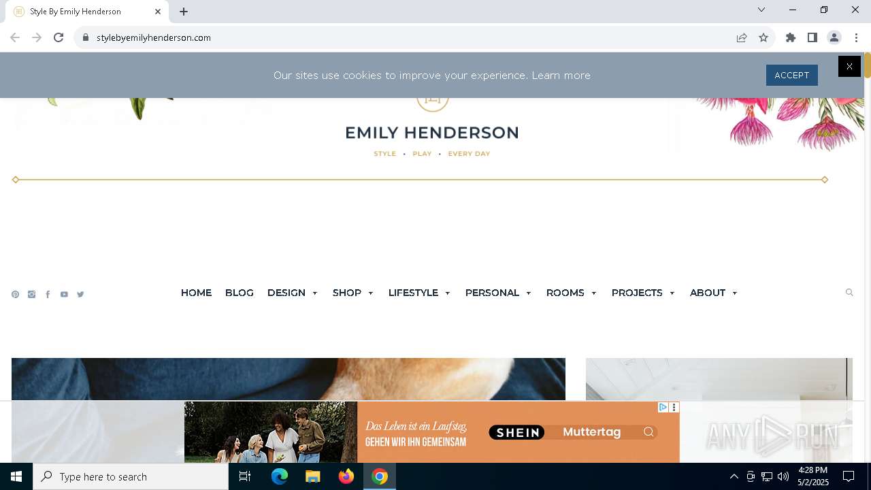Open the clock showing 4:28 PM
Image resolution: width=871 pixels, height=490 pixels.
coord(813,476)
